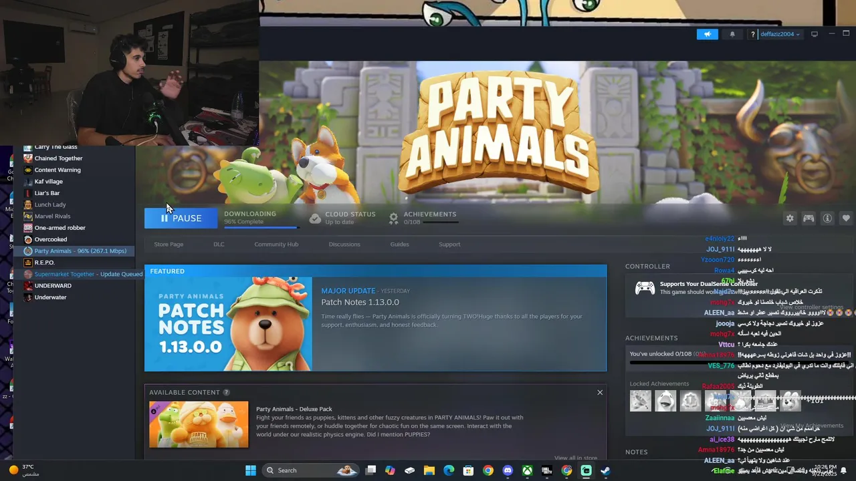Open the Community Hub tab
856x481 pixels.
tap(276, 245)
